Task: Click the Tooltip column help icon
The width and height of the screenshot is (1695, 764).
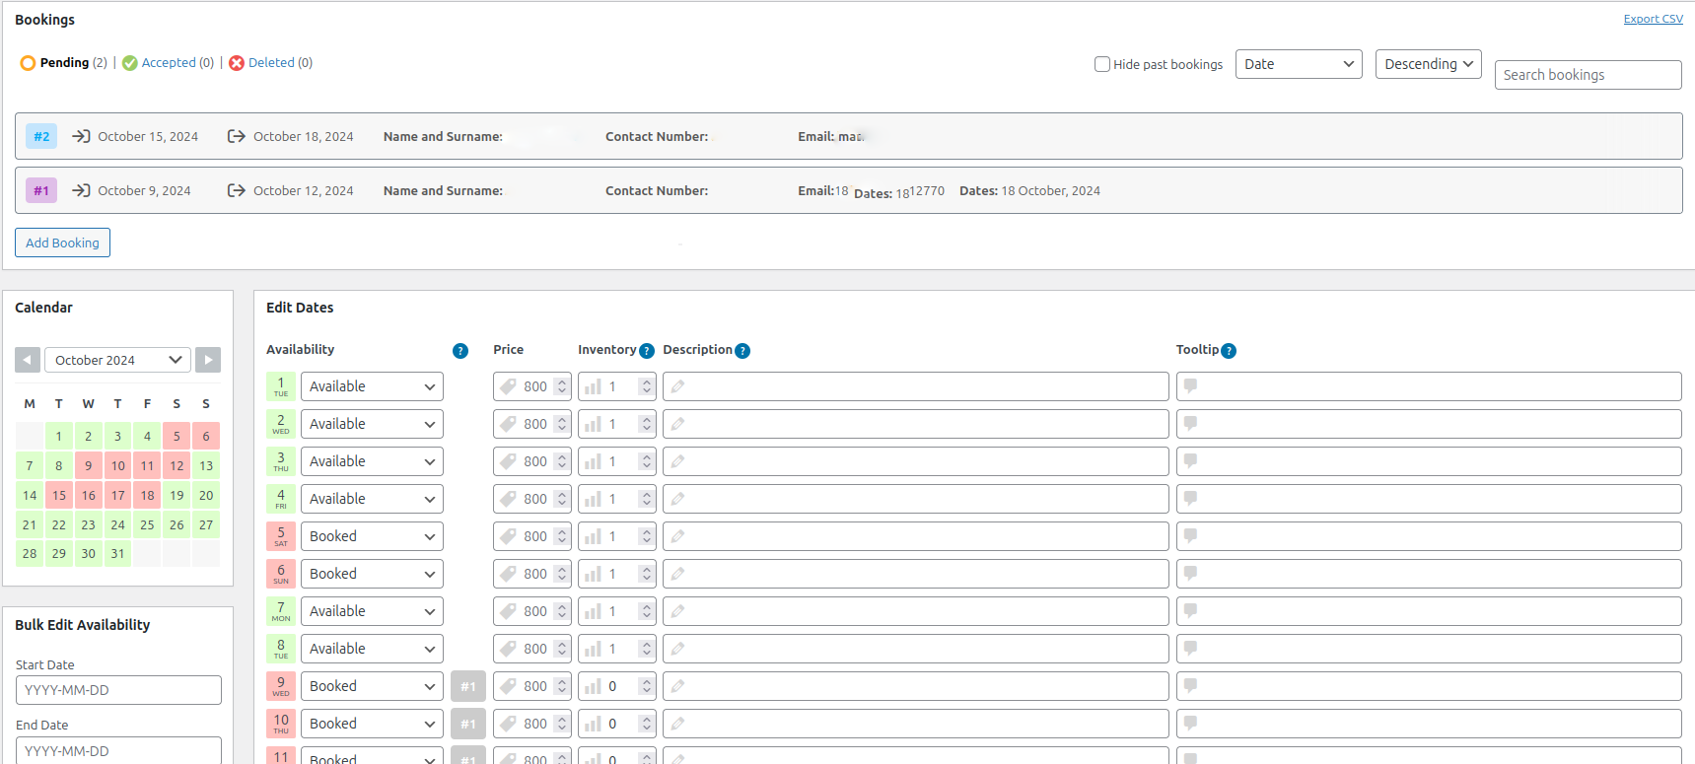Action: point(1229,351)
